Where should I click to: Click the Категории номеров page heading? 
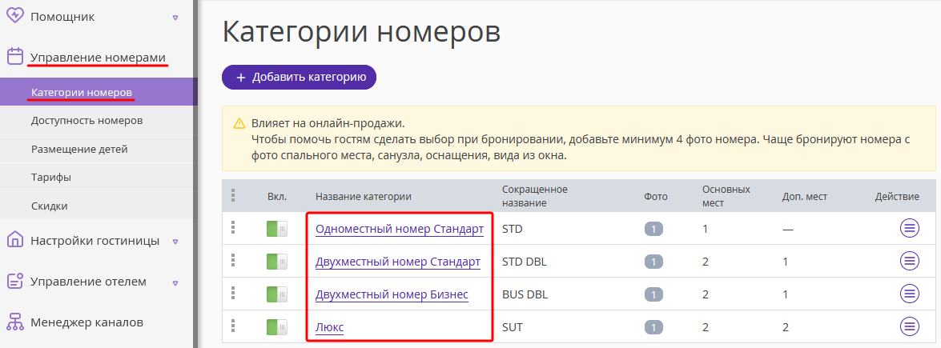[x=361, y=31]
